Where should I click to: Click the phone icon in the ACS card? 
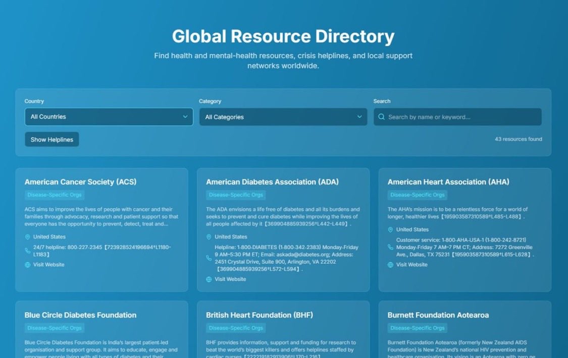pos(28,251)
